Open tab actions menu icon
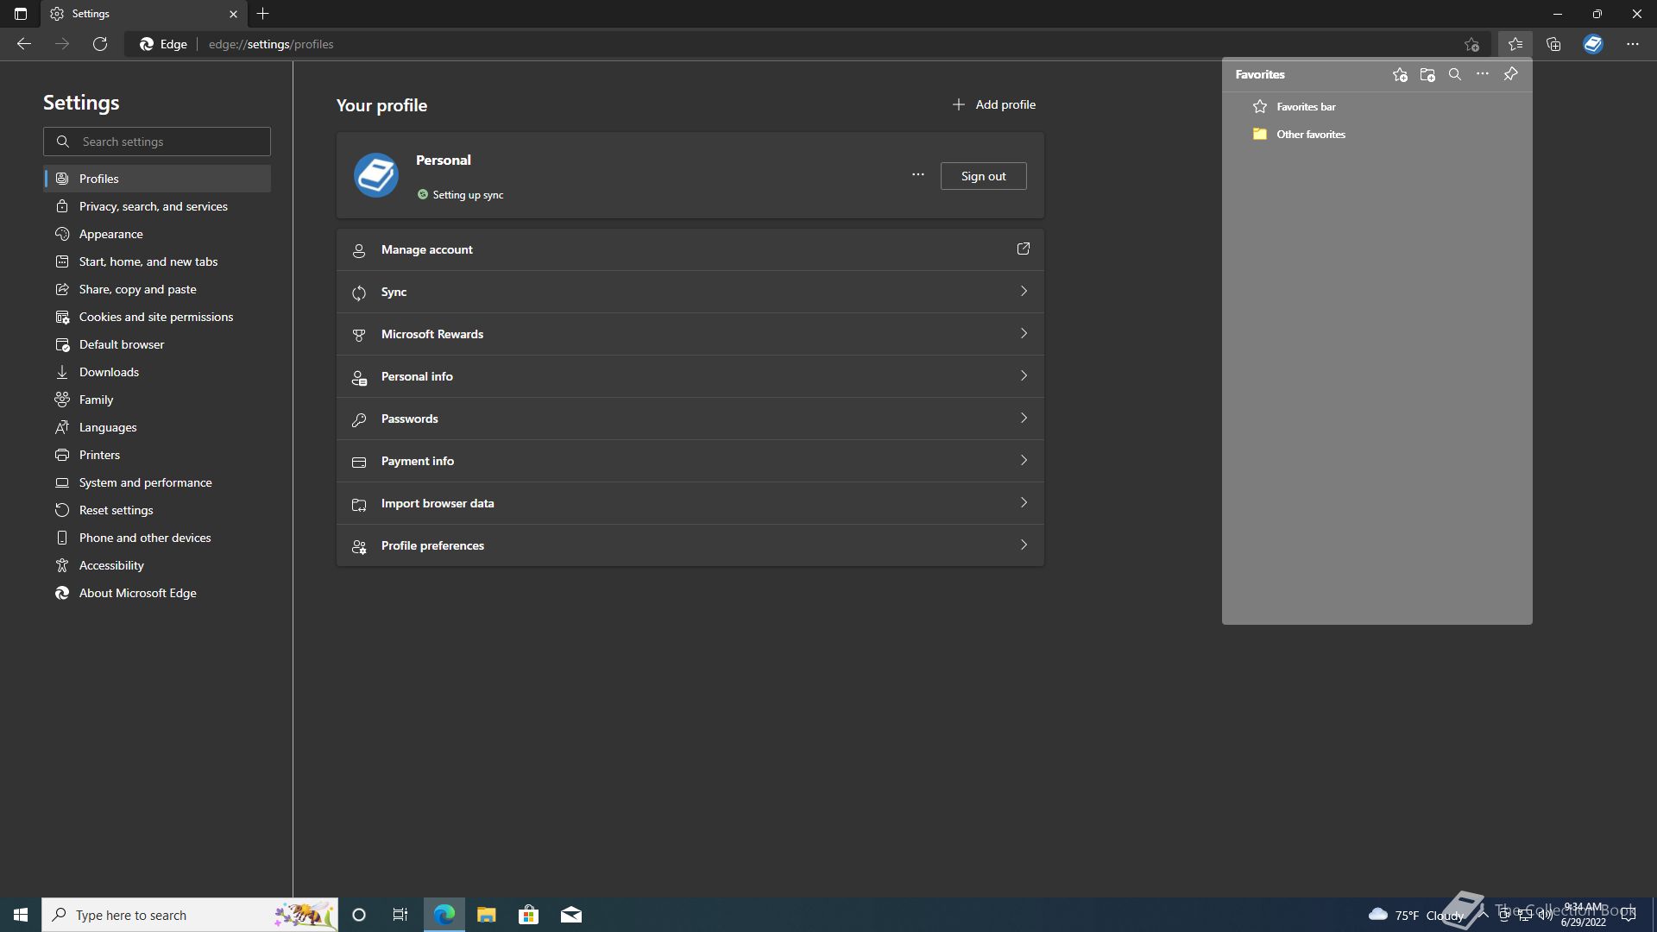 click(21, 14)
